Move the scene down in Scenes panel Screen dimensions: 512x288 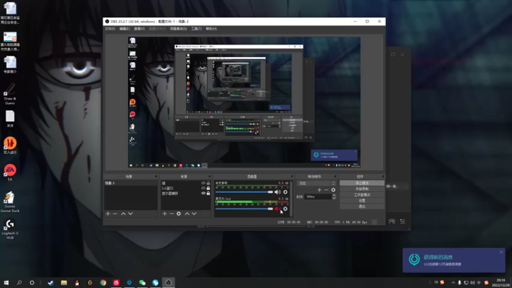pos(131,214)
